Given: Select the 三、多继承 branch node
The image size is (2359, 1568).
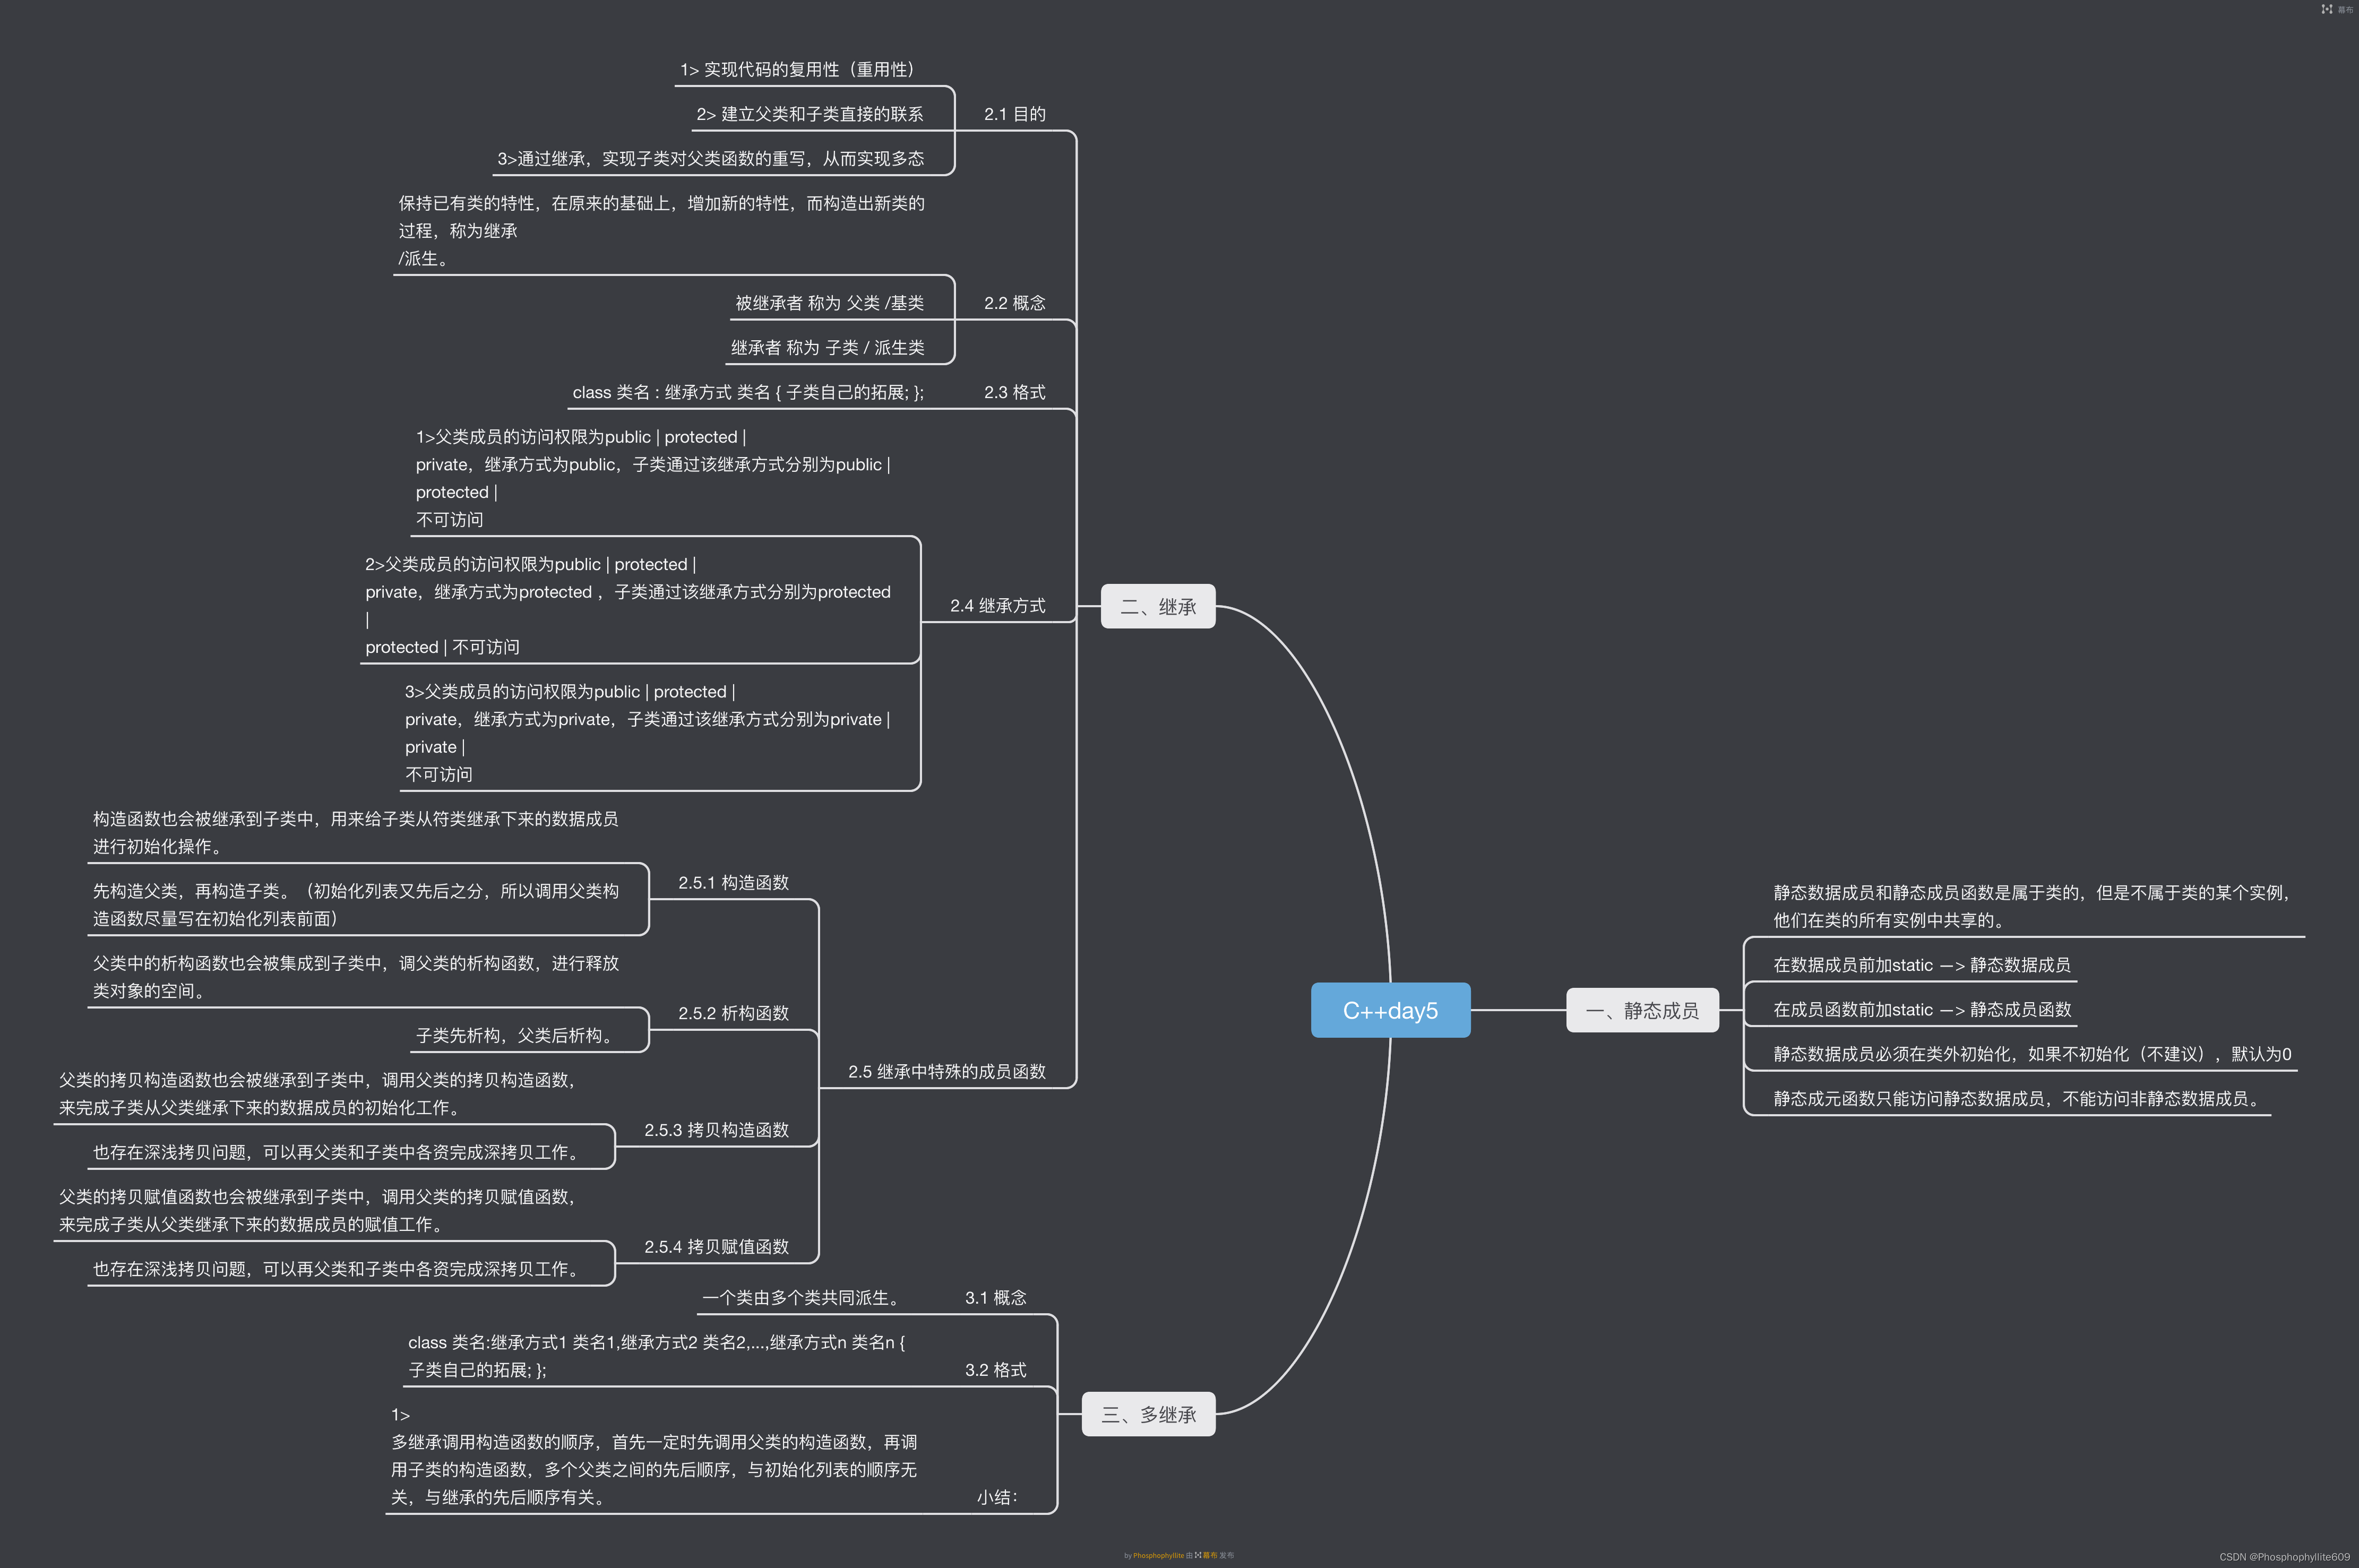Looking at the screenshot, I should coord(1148,1414).
